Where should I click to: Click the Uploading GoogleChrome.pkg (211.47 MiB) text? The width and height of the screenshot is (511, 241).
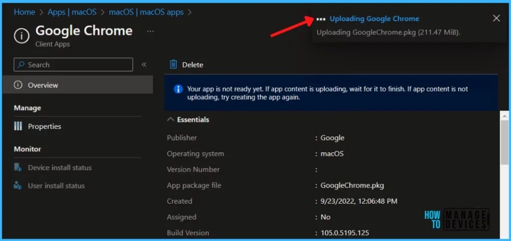click(x=388, y=32)
